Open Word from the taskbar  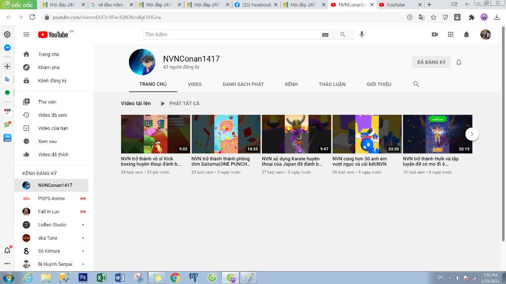point(120,277)
